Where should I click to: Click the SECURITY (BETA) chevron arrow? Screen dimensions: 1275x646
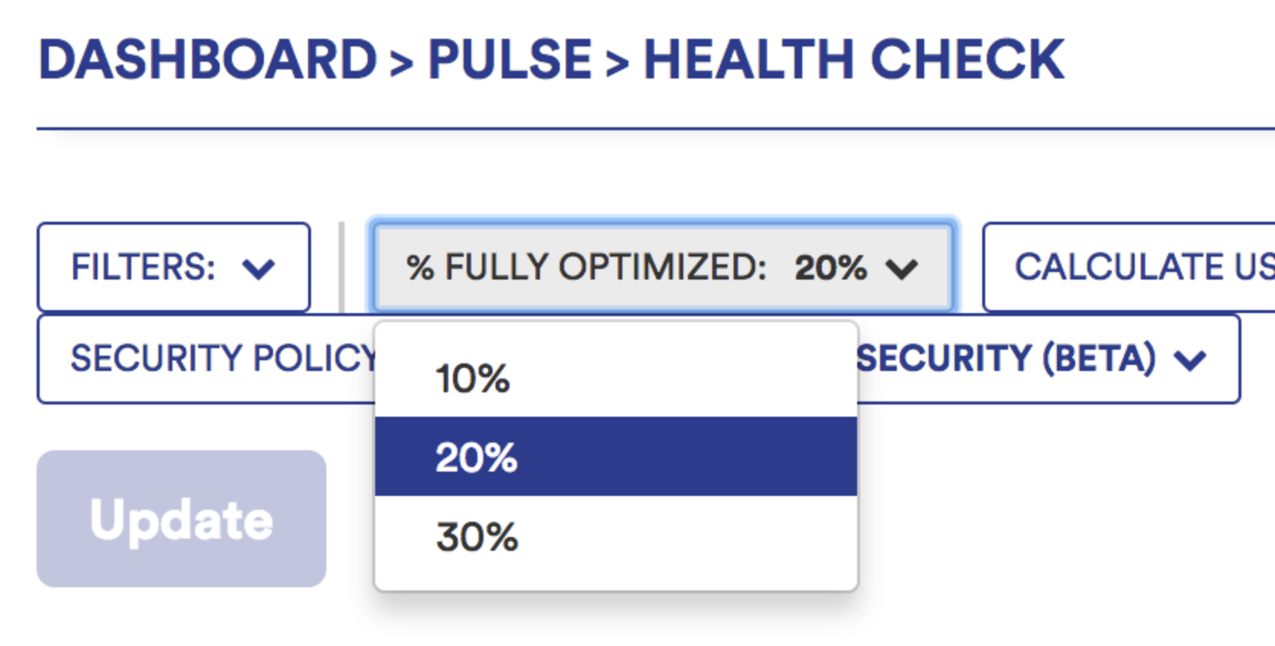click(x=1190, y=360)
